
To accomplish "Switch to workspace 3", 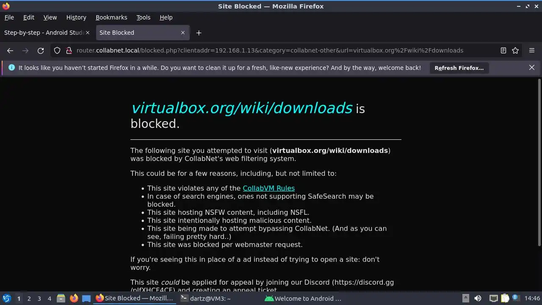I will [x=39, y=299].
